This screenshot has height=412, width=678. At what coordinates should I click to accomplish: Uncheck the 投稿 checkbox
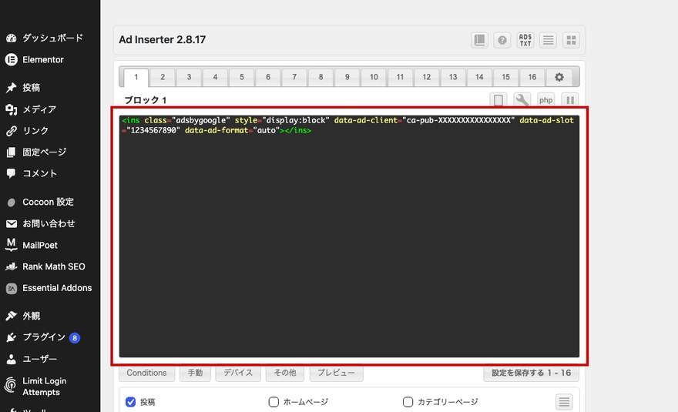[x=130, y=402]
